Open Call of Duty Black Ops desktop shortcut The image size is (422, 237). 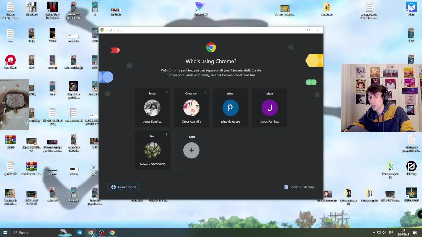click(52, 11)
